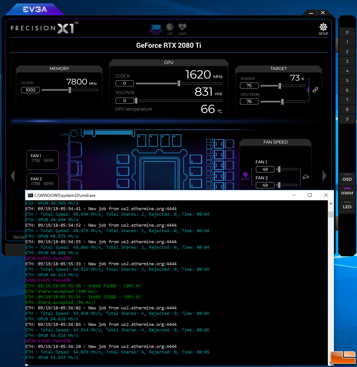
Task: Click the FAN 1 RPM readout box
Action: point(43,160)
